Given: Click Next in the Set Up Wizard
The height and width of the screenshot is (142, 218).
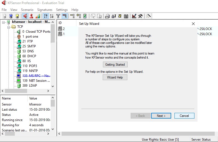Looking at the screenshot, I should (x=161, y=116).
